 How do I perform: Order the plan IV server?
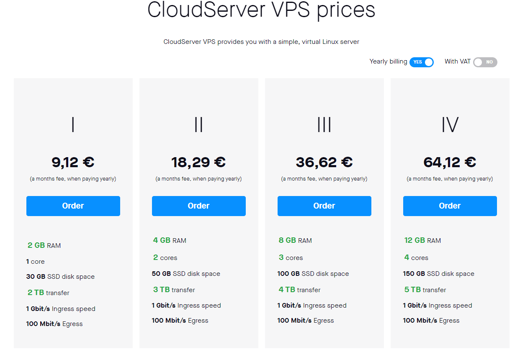[450, 206]
